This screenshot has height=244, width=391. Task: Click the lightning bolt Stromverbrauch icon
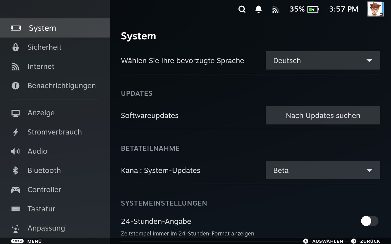(16, 132)
